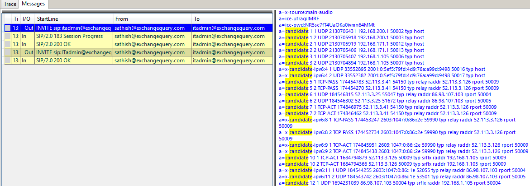Click the x-candidate-ipv6:4 1 UDP 33552895 line
The height and width of the screenshot is (186, 530).
pos(382,69)
